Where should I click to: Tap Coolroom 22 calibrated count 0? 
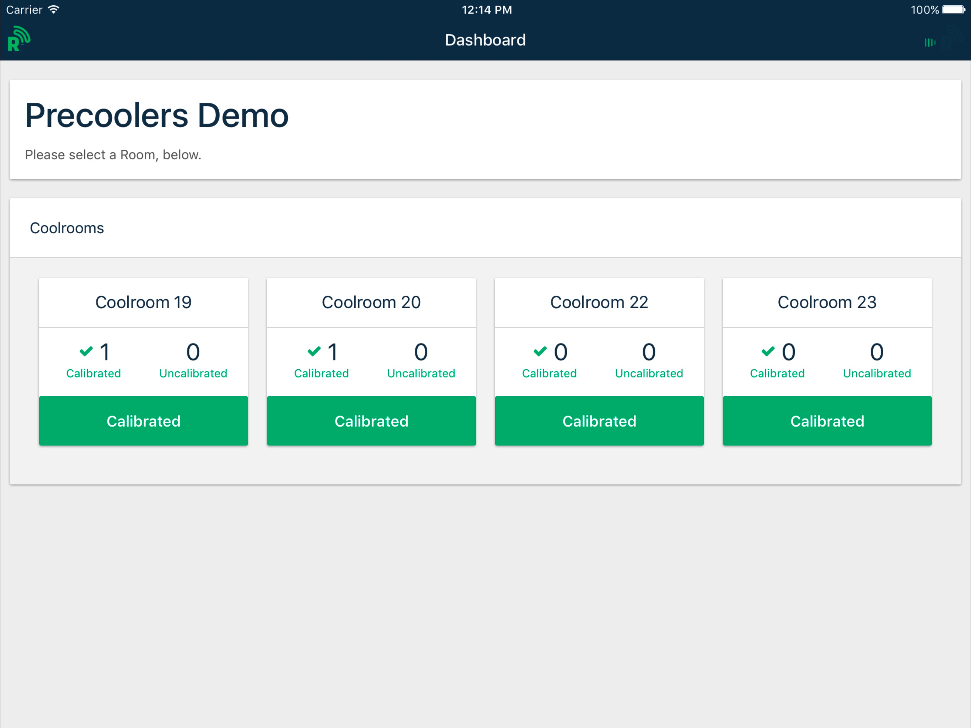[x=560, y=352]
